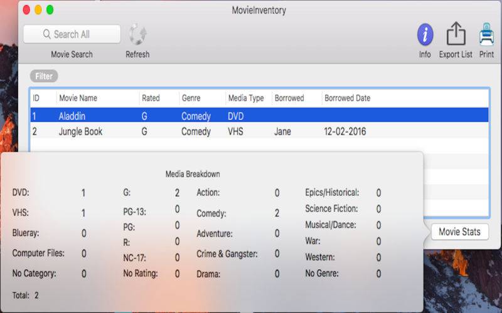Screen dimensions: 502x313
Task: Close the MovieInventory window with red button
Action: point(26,10)
